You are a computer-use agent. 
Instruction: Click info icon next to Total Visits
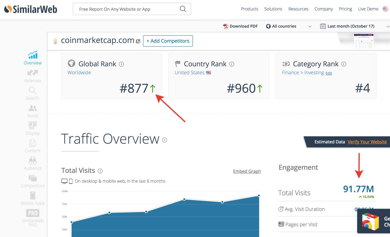click(x=100, y=171)
